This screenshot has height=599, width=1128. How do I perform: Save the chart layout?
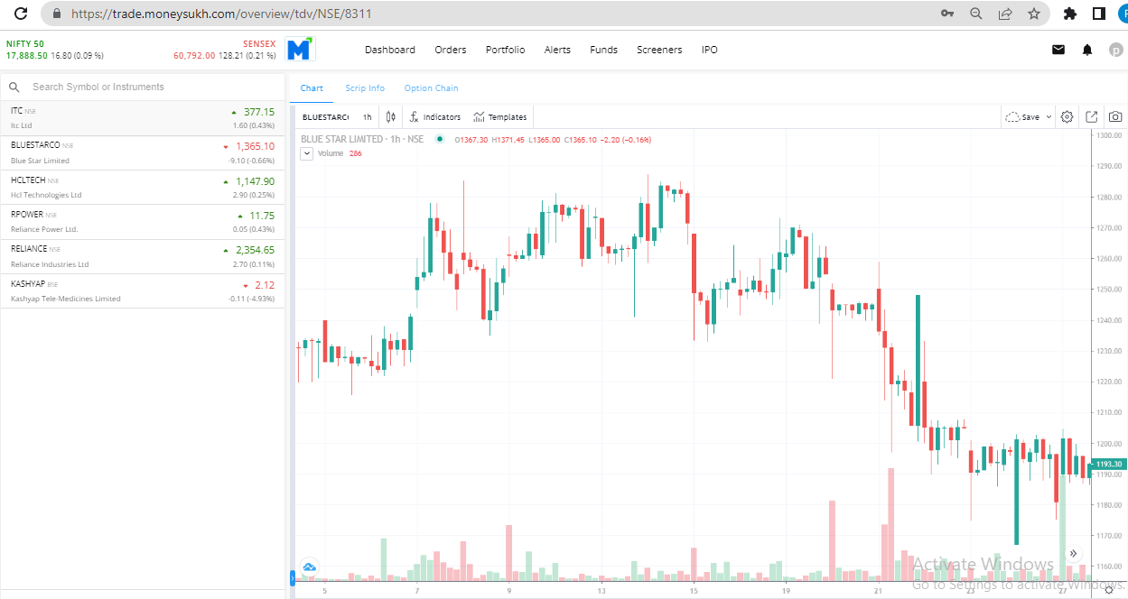tap(1023, 117)
